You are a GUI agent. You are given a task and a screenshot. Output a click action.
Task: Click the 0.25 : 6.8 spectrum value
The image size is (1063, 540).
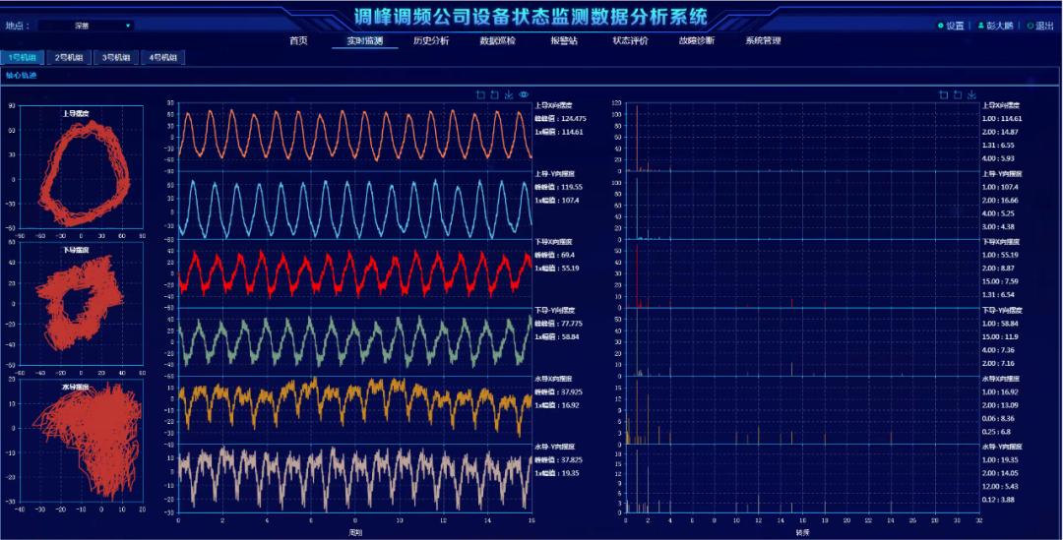996,432
